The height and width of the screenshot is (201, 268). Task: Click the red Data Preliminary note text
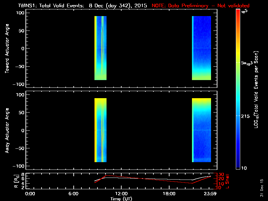click(201, 6)
